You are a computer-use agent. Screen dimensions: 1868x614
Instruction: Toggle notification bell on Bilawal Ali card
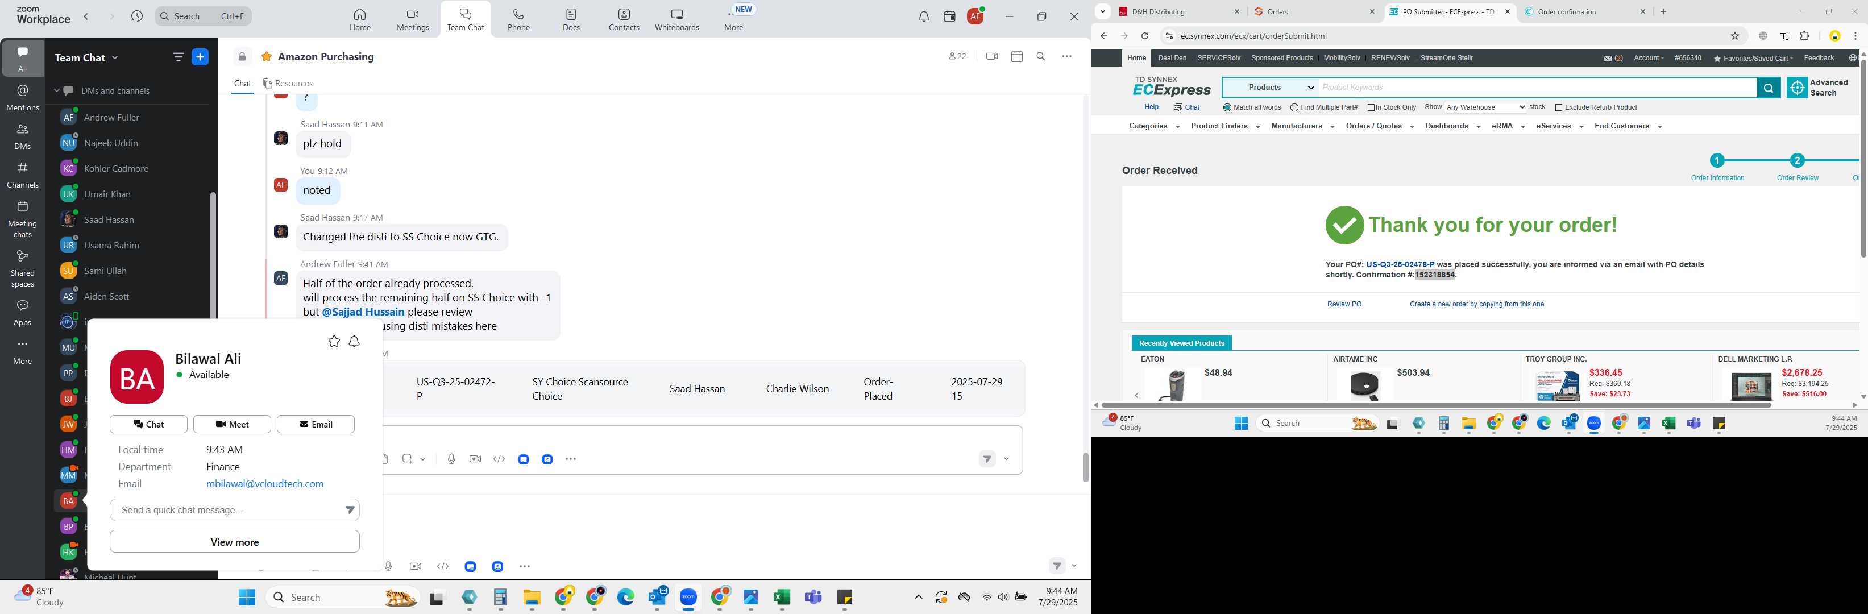point(355,342)
